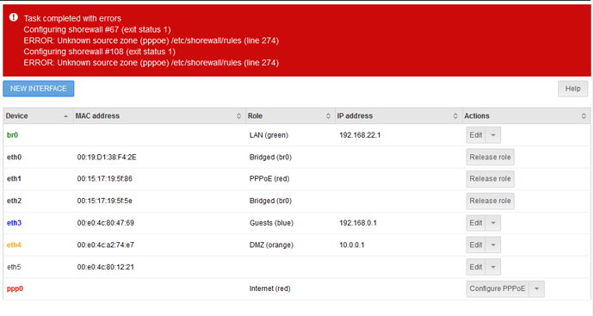Image resolution: width=594 pixels, height=316 pixels.
Task: Select the eth0 device name
Action: click(x=14, y=157)
